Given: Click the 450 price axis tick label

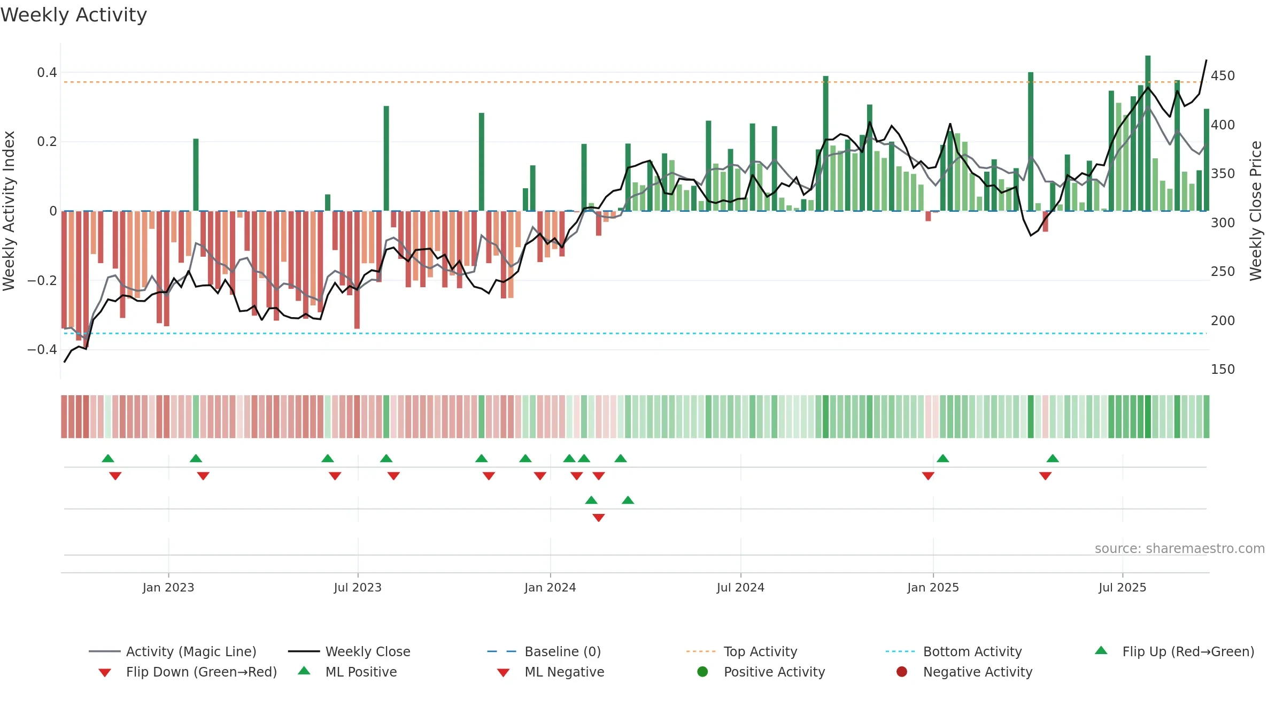Looking at the screenshot, I should point(1223,76).
